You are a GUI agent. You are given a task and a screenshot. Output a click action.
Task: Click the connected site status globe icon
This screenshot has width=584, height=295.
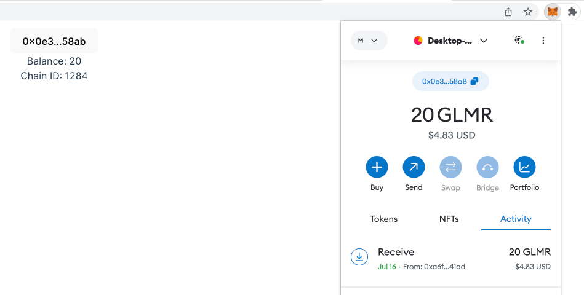(x=519, y=40)
